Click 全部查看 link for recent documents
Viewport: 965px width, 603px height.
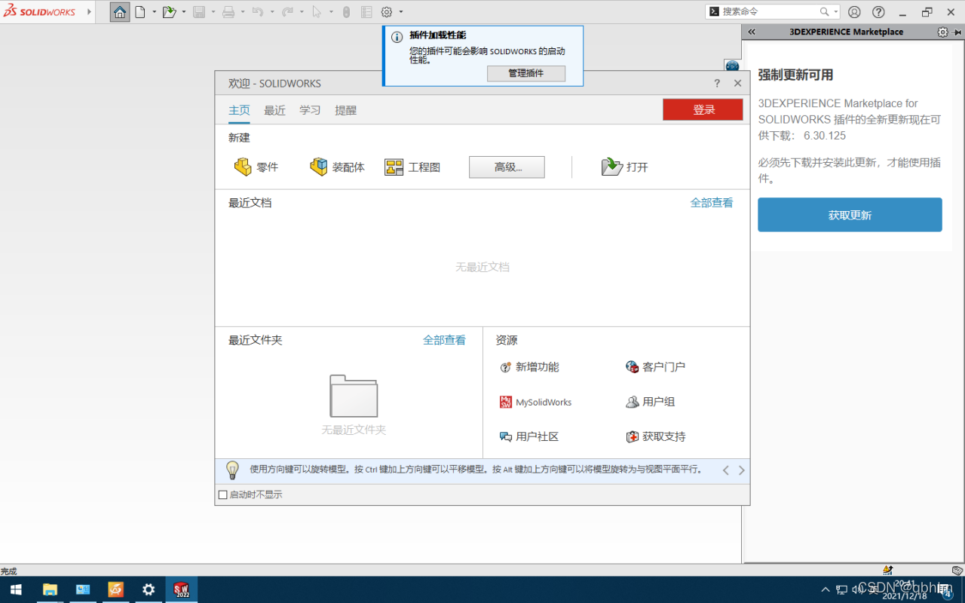(x=712, y=203)
